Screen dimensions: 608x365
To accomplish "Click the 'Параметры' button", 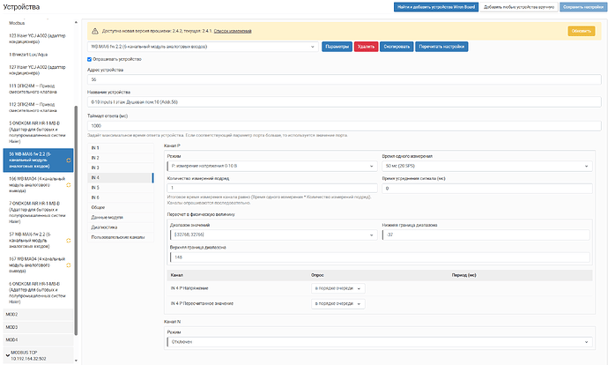I will pyautogui.click(x=337, y=47).
